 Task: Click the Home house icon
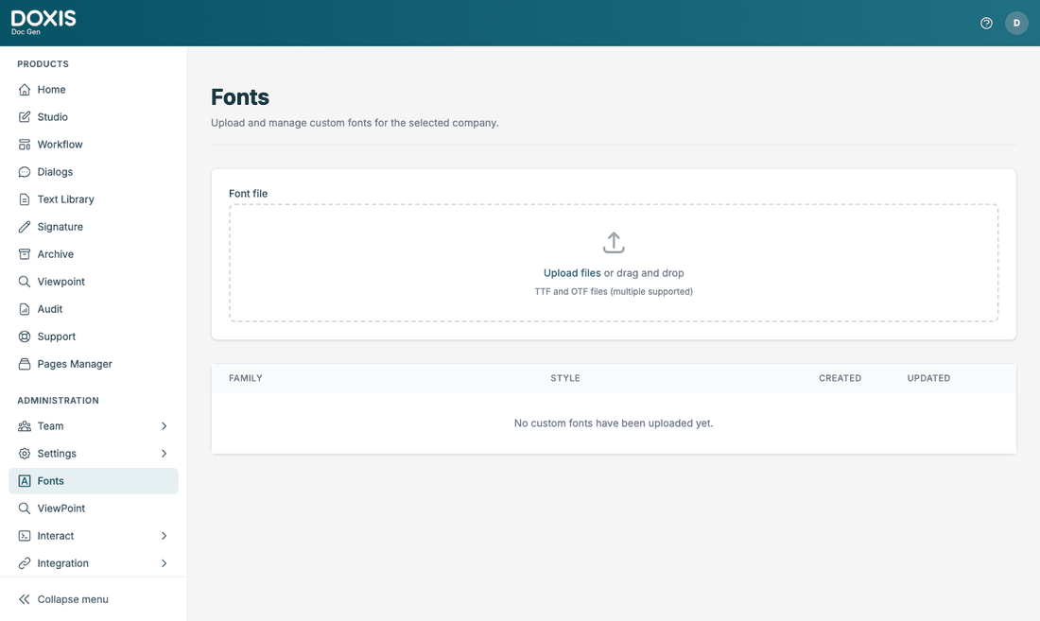click(x=25, y=90)
